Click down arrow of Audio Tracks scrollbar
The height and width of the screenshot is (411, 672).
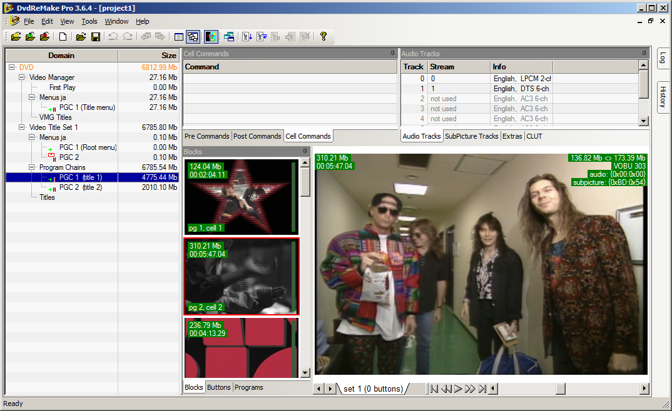644,121
